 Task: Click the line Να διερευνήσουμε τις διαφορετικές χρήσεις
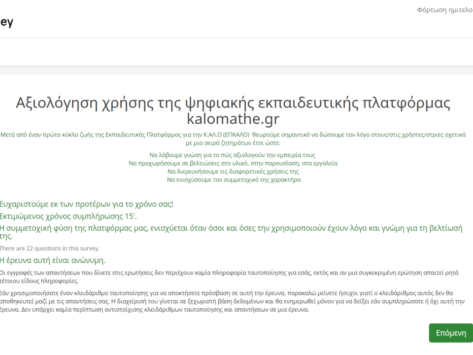[x=233, y=172]
